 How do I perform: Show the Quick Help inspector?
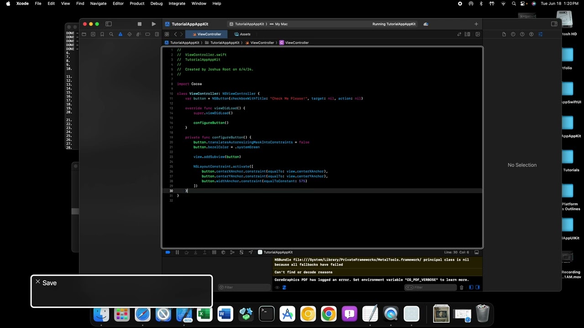click(x=522, y=34)
